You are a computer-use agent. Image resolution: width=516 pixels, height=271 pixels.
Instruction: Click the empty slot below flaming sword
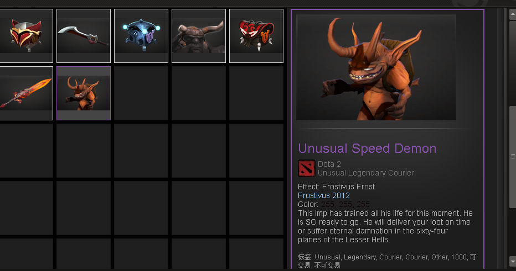tap(26, 151)
